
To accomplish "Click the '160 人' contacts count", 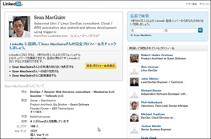I will tap(34, 126).
